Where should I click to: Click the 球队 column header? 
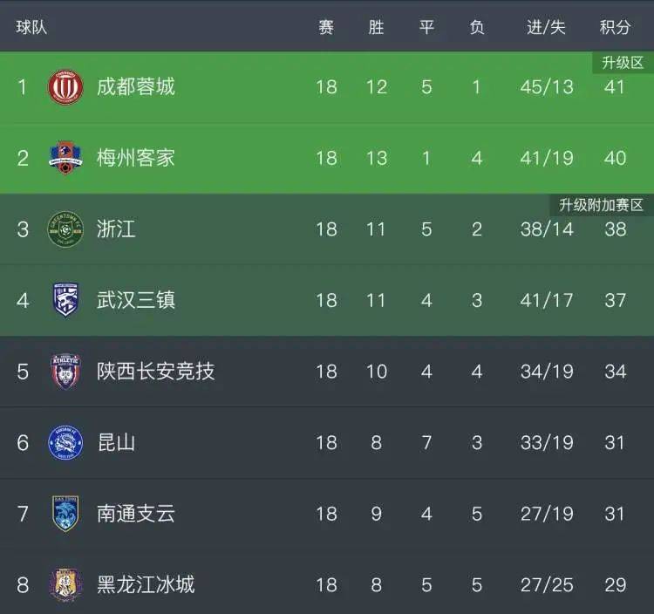(x=31, y=27)
